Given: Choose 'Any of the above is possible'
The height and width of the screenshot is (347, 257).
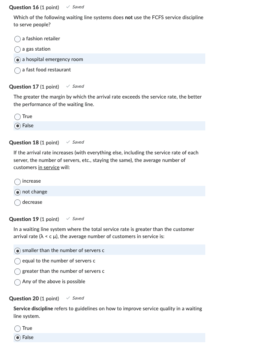Looking at the screenshot, I should [18, 282].
